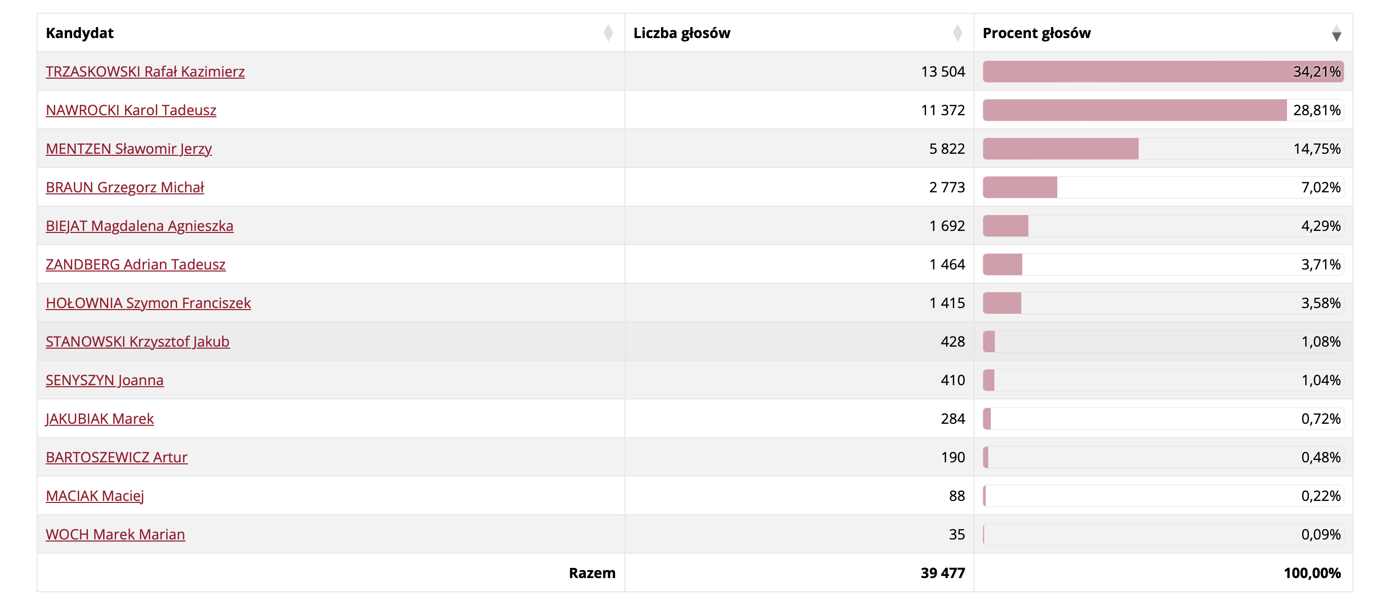Open MACIAK Maciej link
Image resolution: width=1382 pixels, height=608 pixels.
tap(95, 496)
